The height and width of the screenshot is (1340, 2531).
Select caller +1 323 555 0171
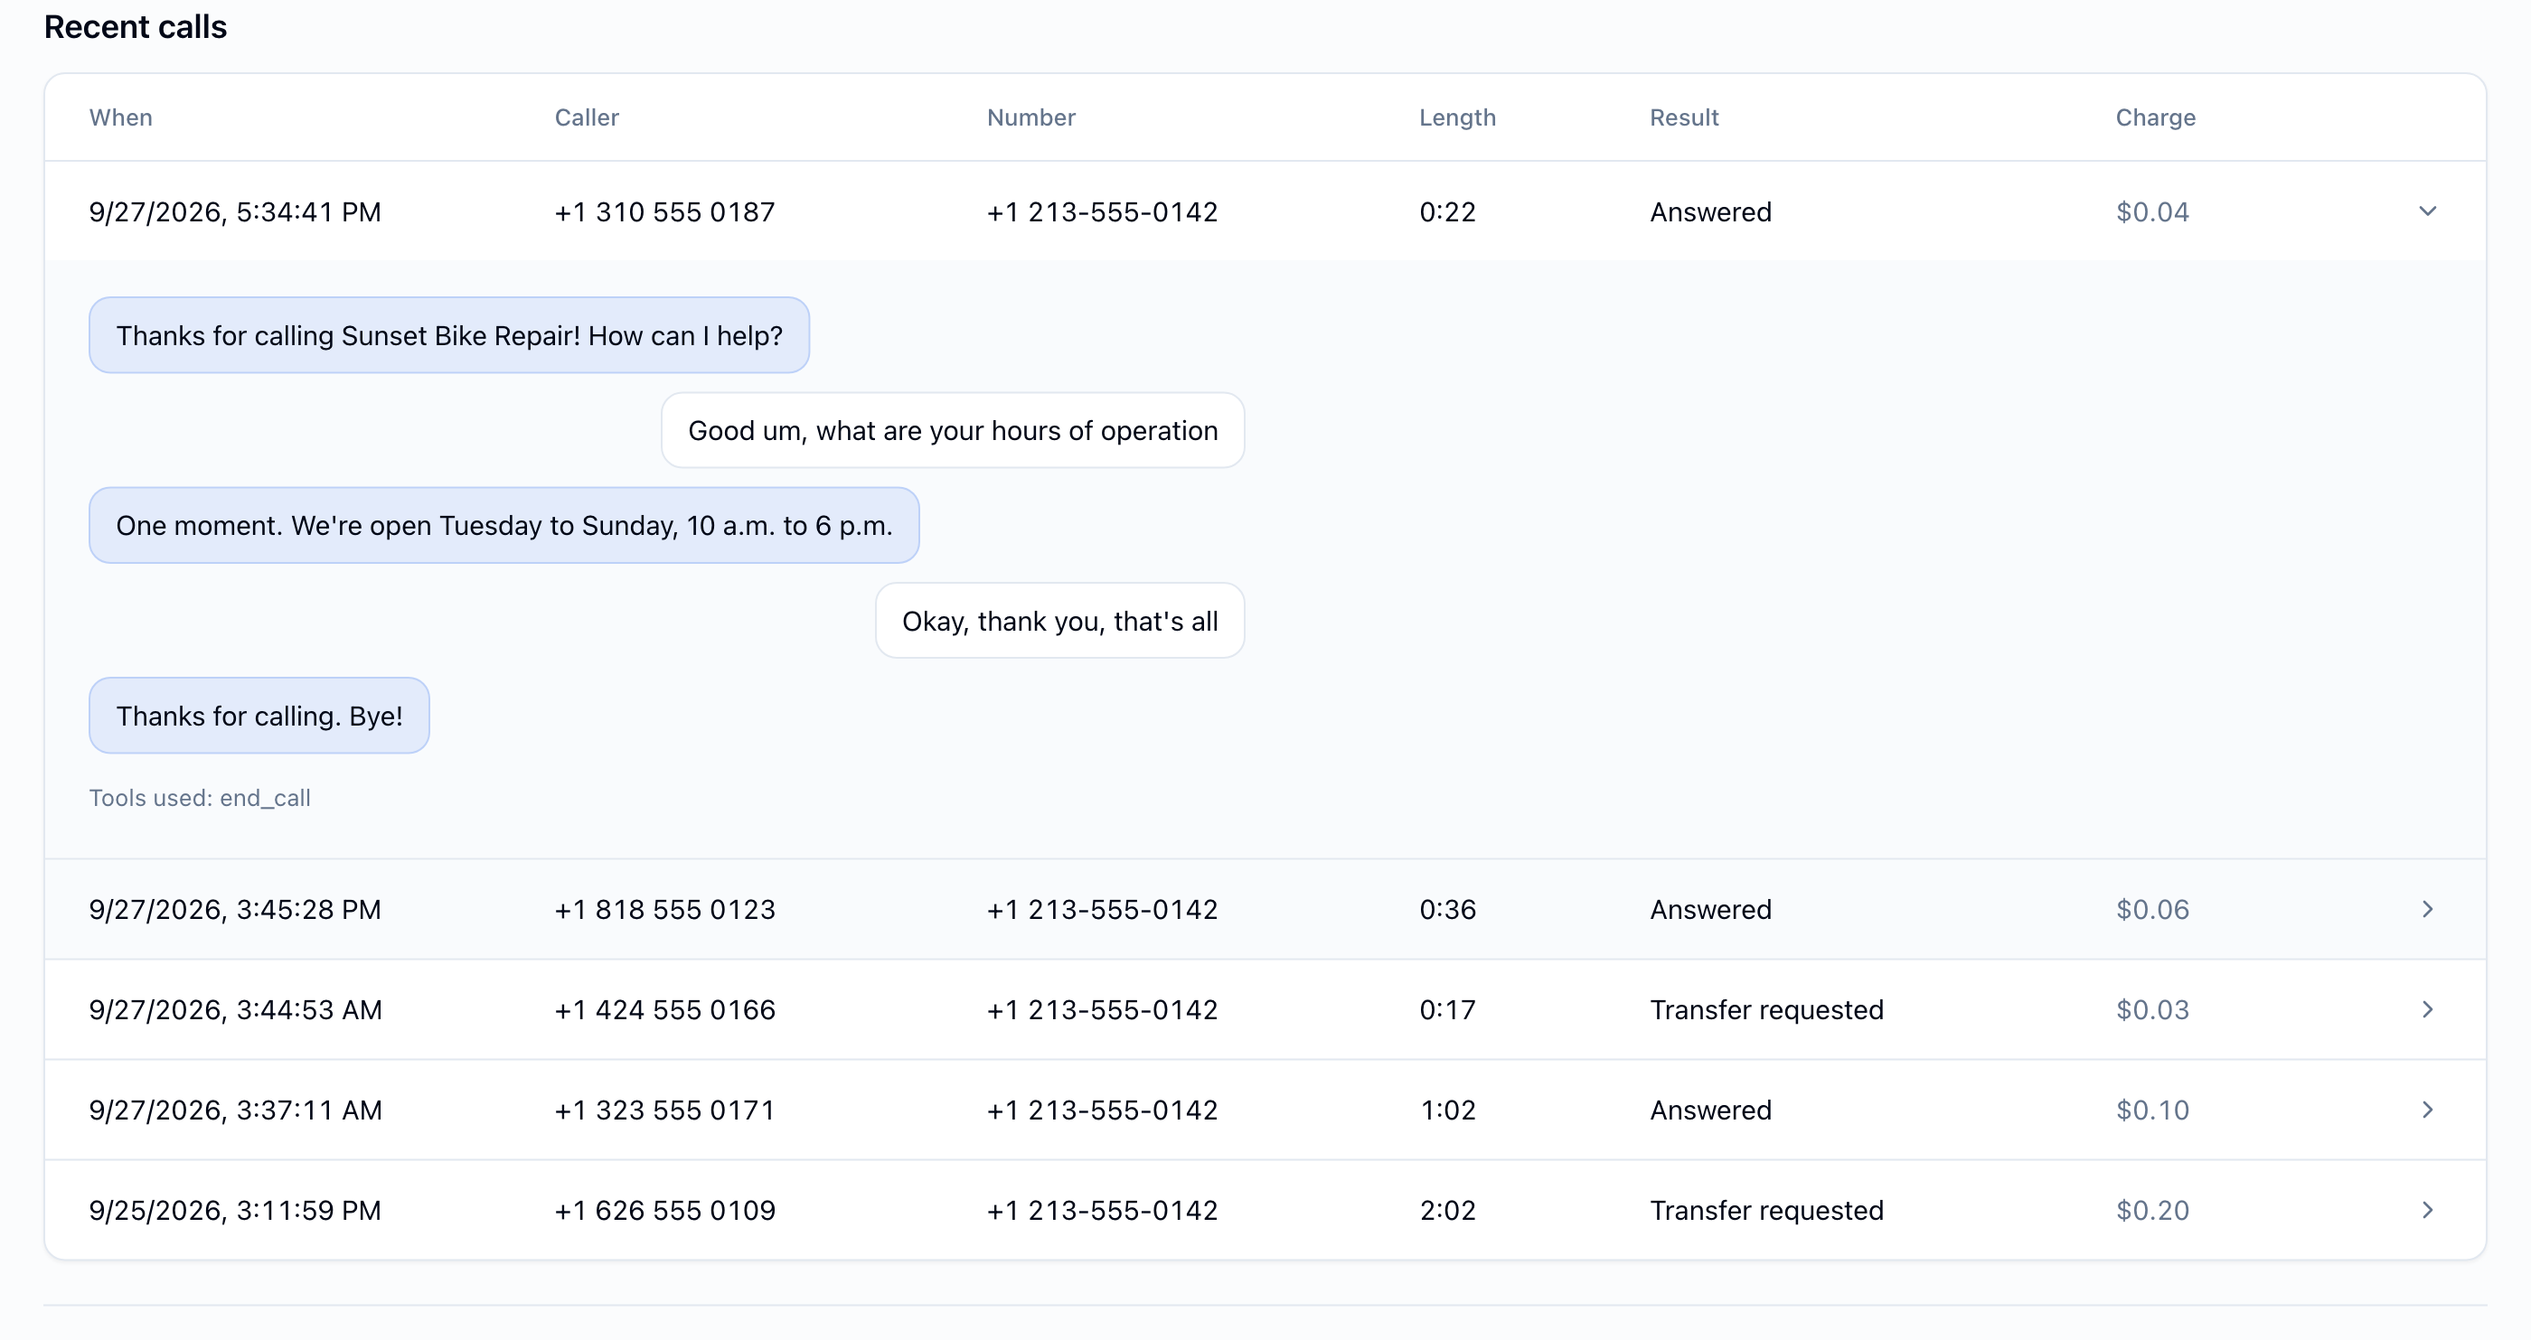click(664, 1109)
